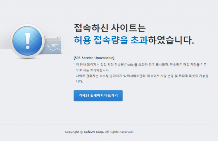Open the 카페24 홈페이지 바로가기 button
218x141 pixels.
point(98,96)
